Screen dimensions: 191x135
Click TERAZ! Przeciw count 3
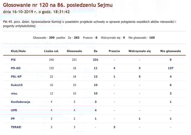coord(114,127)
